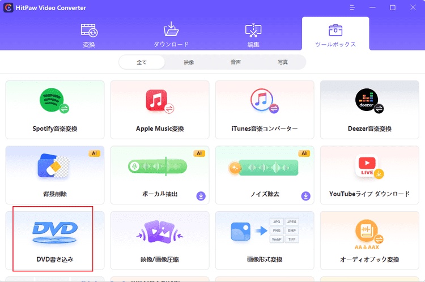Screen dimensions: 425x282
Task: Click download arrow on ボーカル抽出 card
Action: click(201, 196)
